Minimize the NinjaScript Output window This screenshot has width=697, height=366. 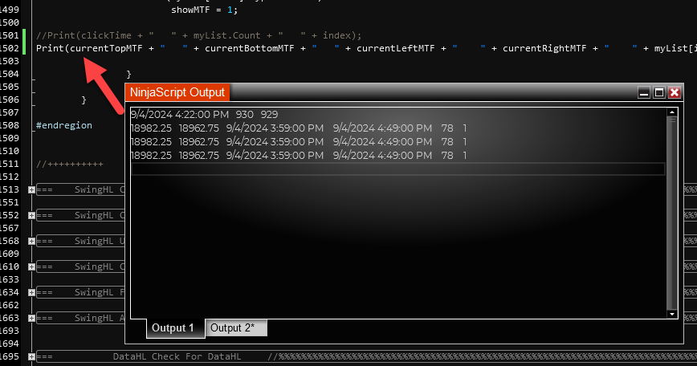(644, 92)
